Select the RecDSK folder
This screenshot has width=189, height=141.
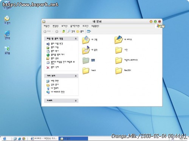(x=119, y=70)
